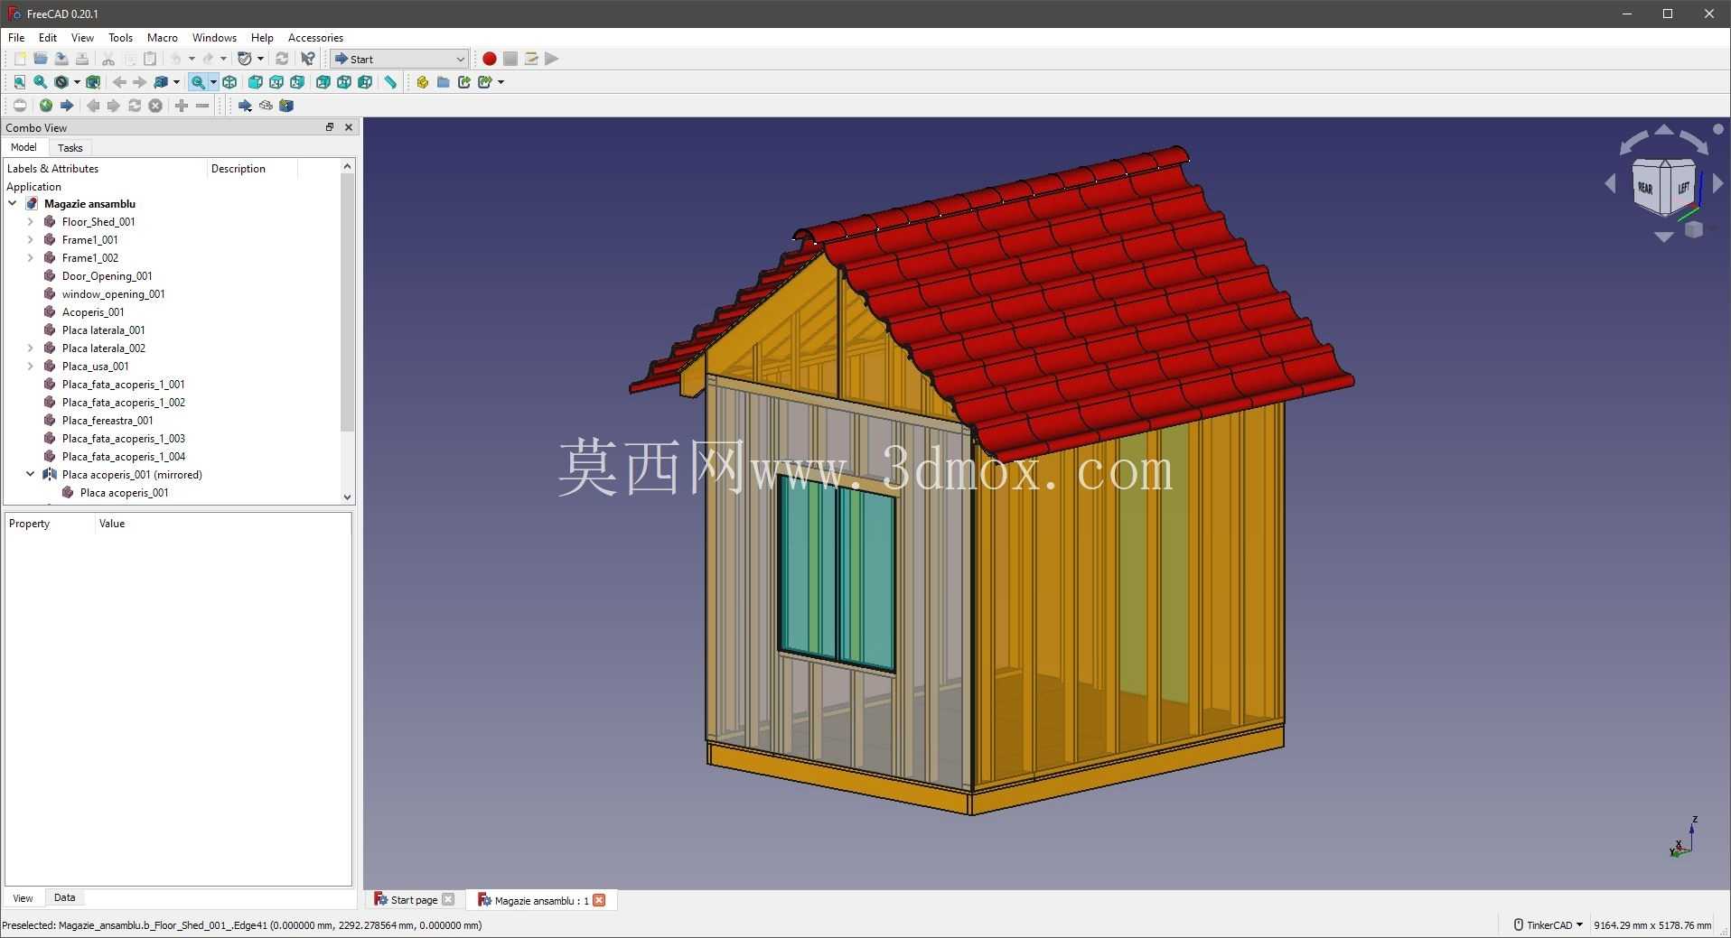Click the Paste clipboard icon
Screen dimensions: 1731x938
[150, 59]
